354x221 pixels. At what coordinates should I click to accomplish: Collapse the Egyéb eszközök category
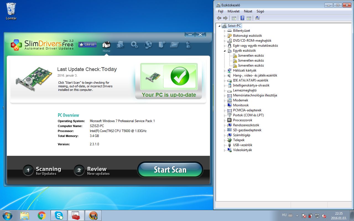coord(225,51)
